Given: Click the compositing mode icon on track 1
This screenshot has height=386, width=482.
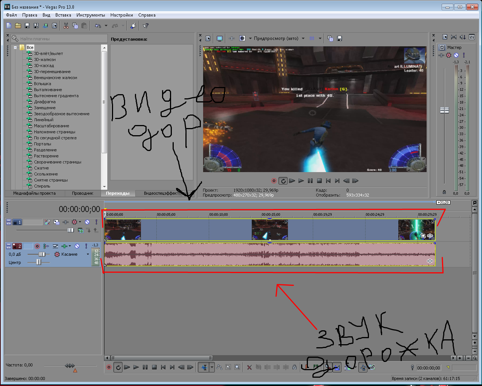Looking at the screenshot, I should click(80, 230).
